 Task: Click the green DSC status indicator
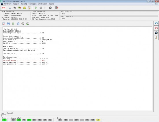point(29,120)
